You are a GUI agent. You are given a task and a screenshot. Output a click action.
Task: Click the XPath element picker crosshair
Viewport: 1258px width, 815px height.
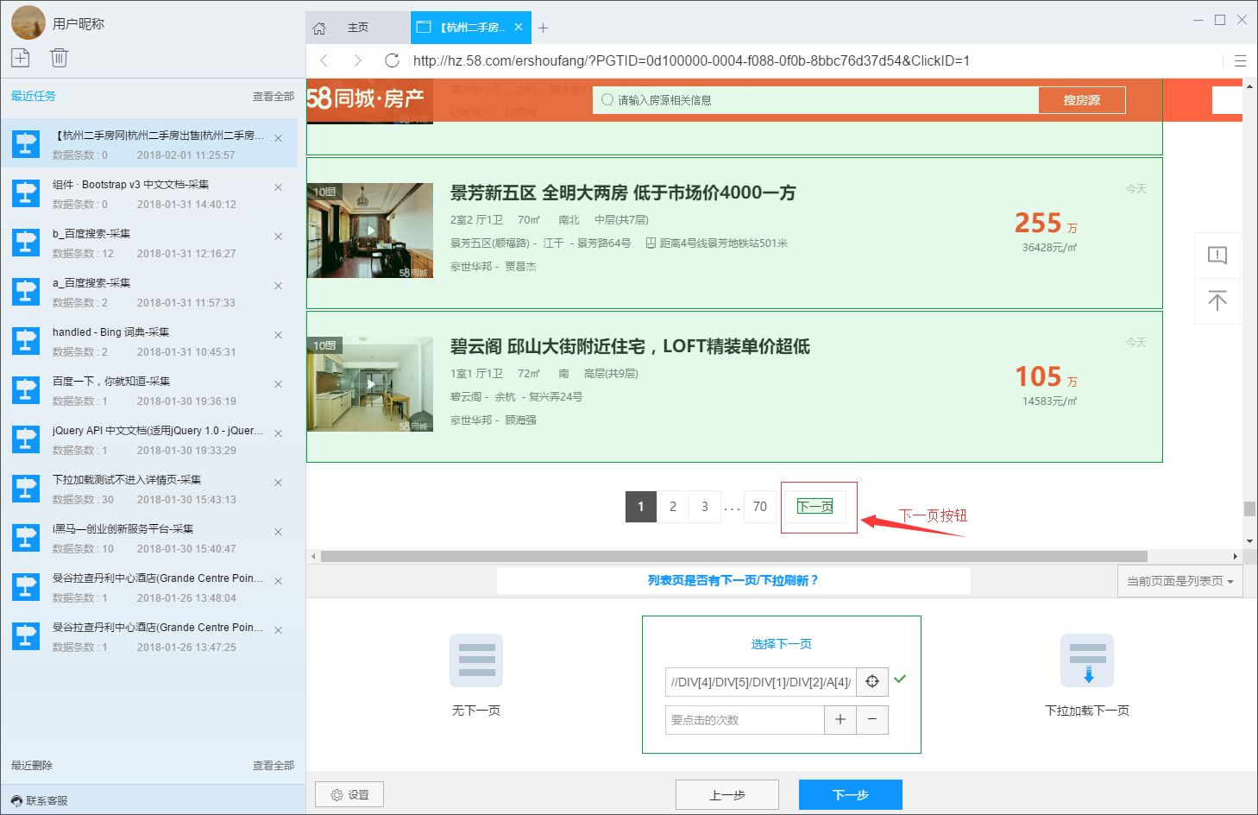[872, 681]
